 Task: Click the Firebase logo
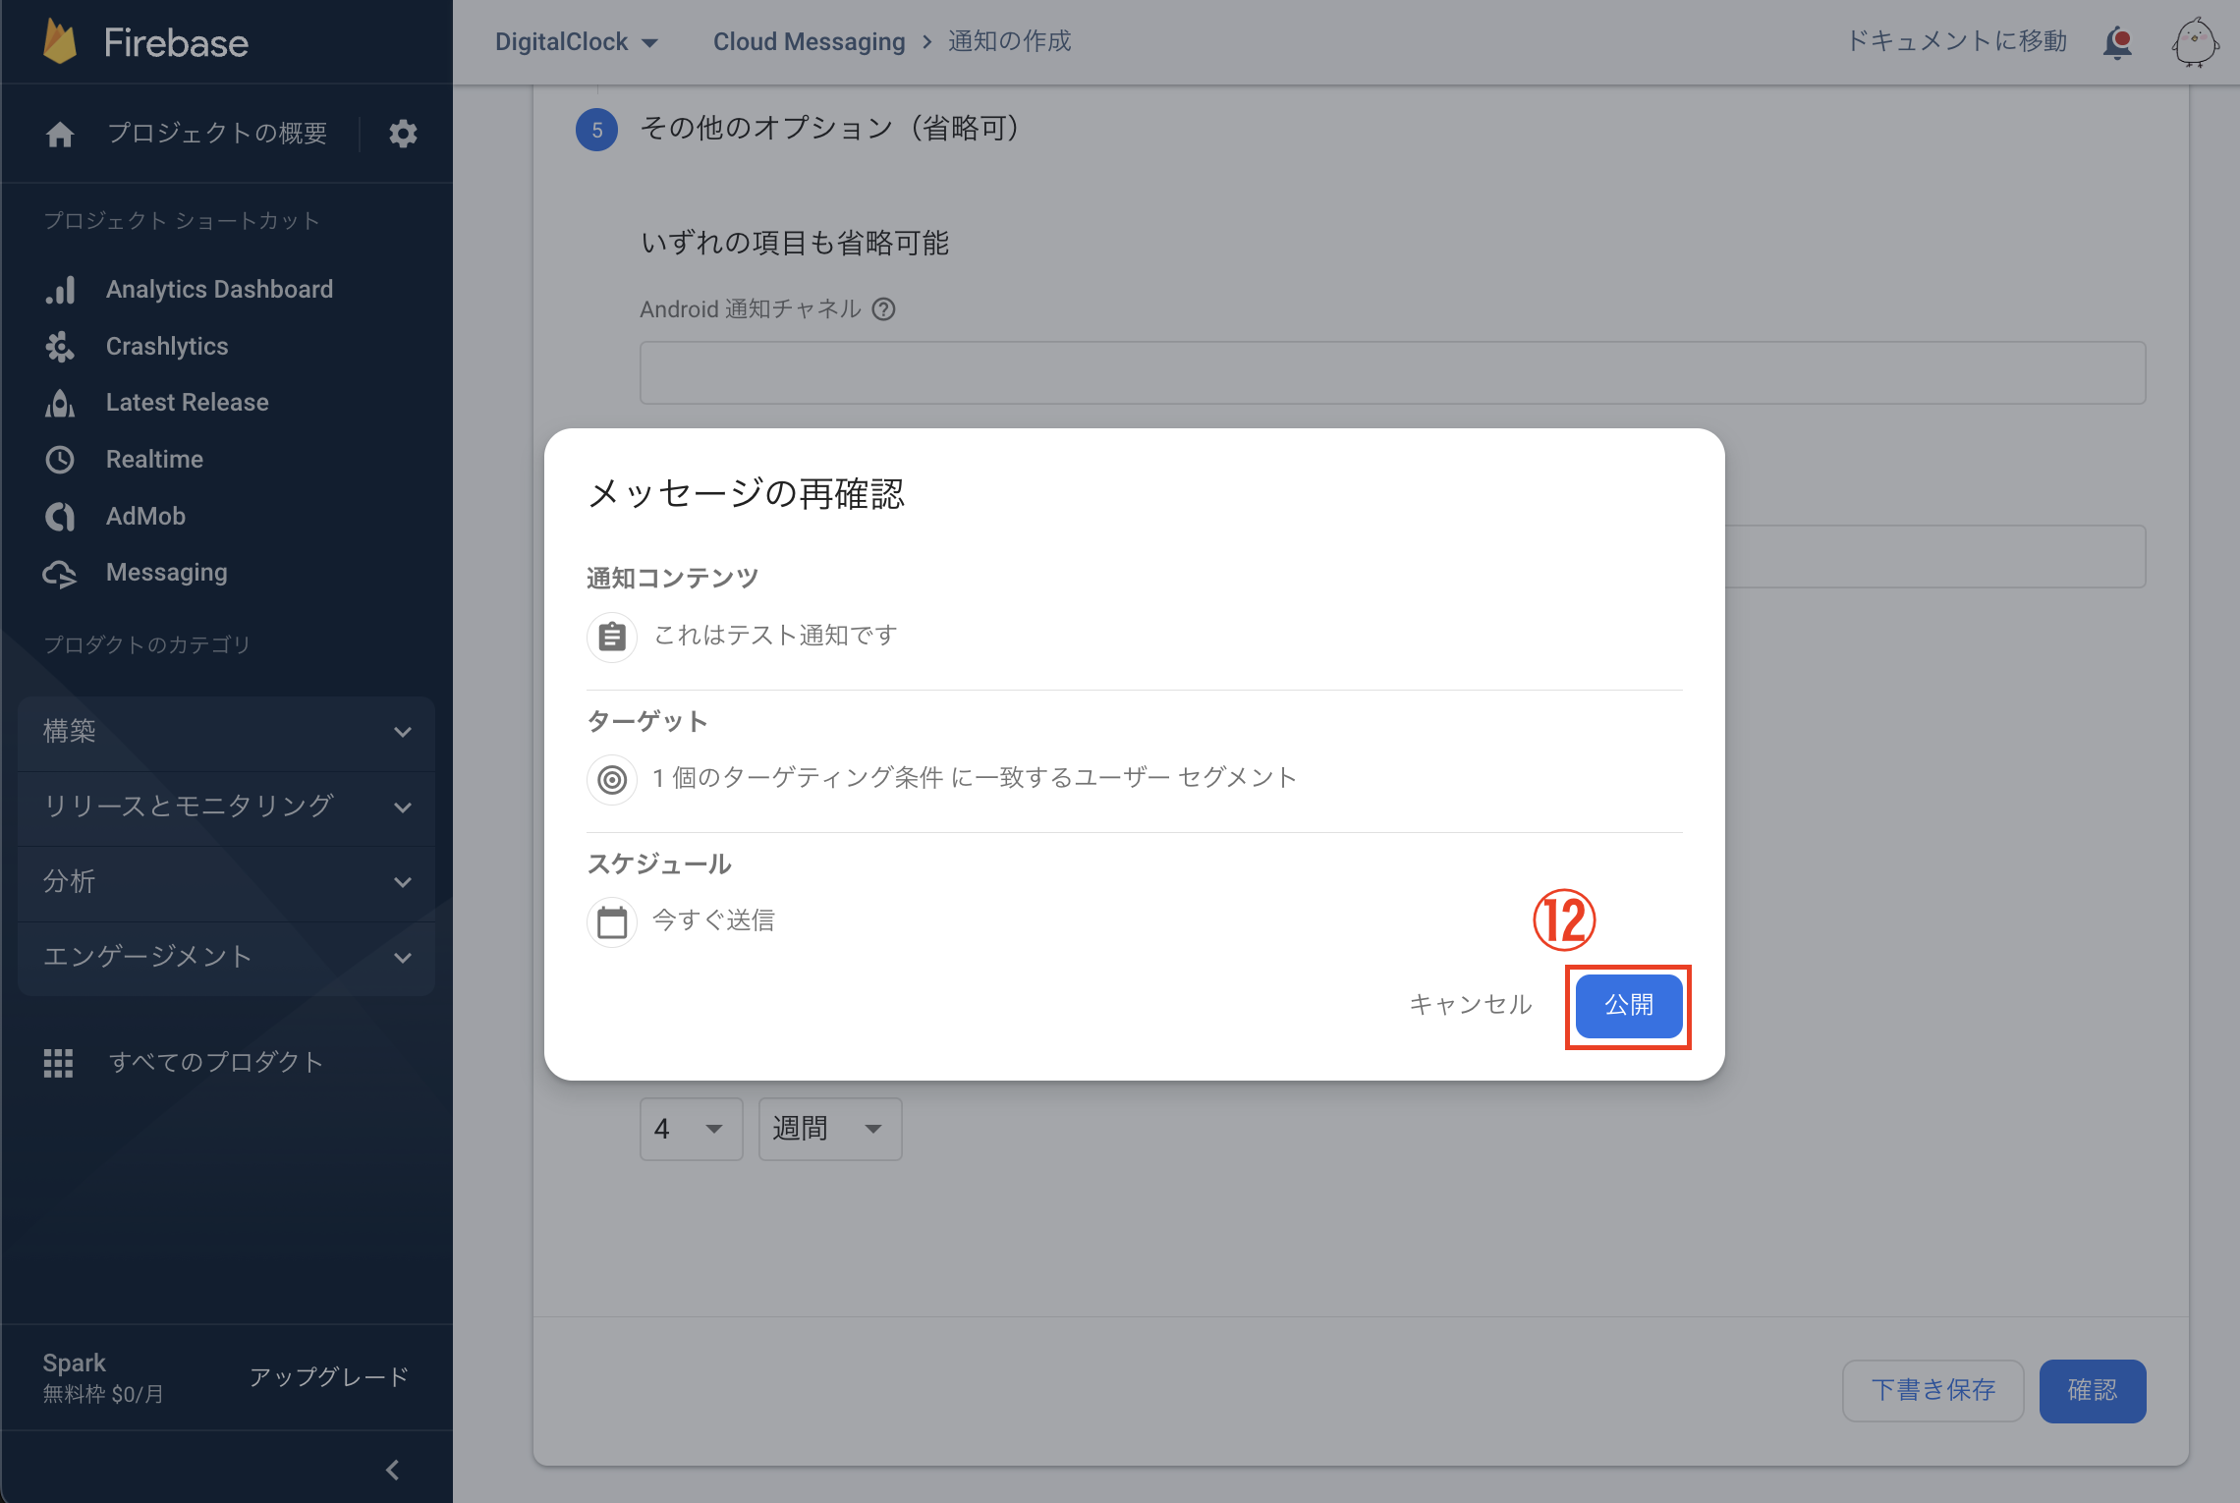point(145,41)
